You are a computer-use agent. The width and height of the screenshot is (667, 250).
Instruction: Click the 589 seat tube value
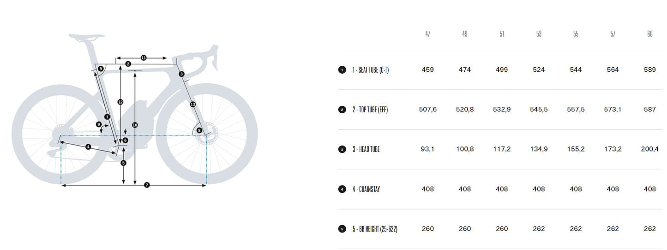tap(649, 70)
